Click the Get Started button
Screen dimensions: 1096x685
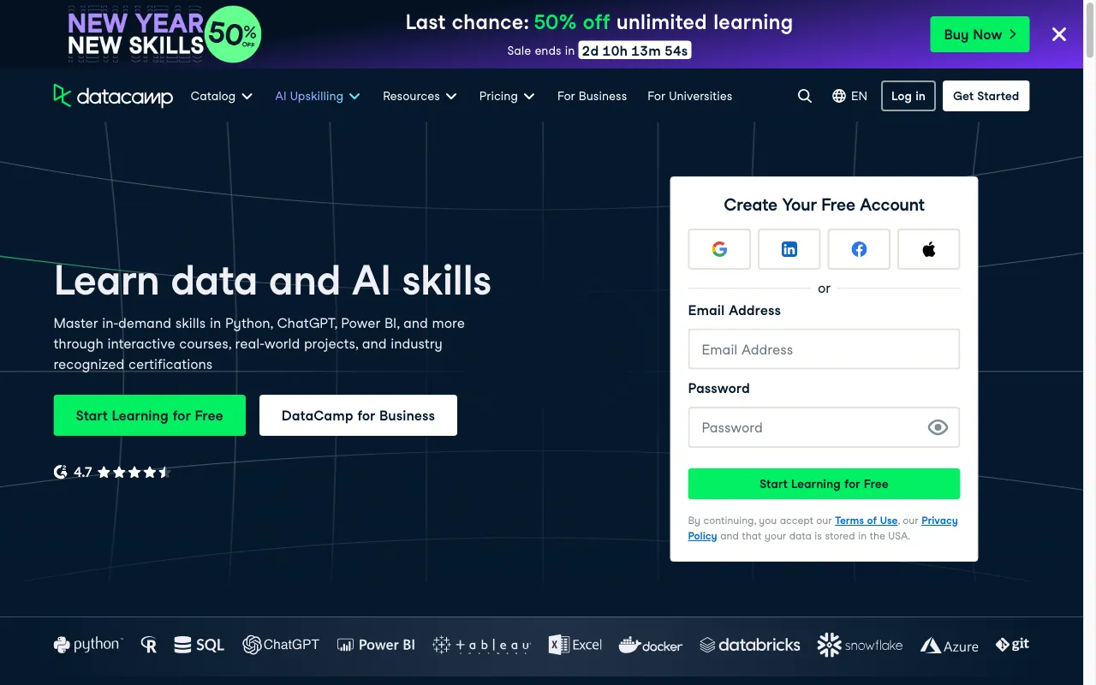[x=986, y=96]
